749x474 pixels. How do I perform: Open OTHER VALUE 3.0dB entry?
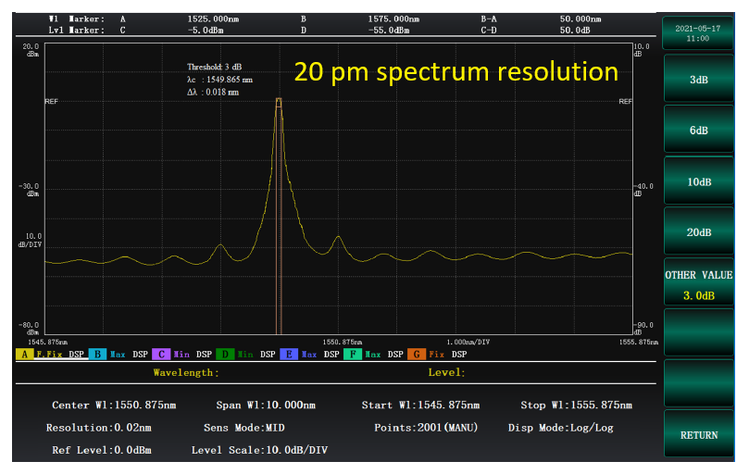point(699,284)
